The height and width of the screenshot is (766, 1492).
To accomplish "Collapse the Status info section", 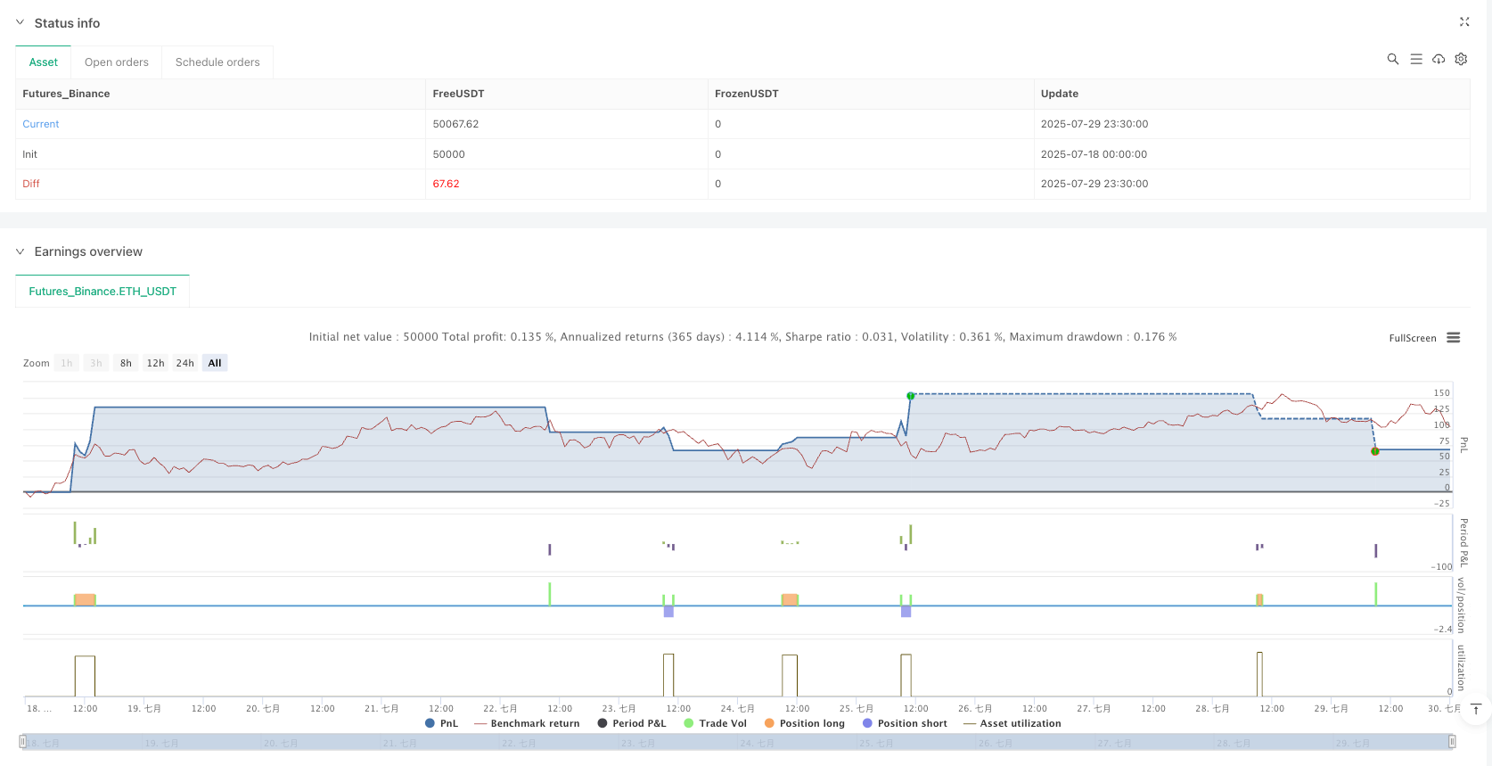I will click(x=20, y=23).
